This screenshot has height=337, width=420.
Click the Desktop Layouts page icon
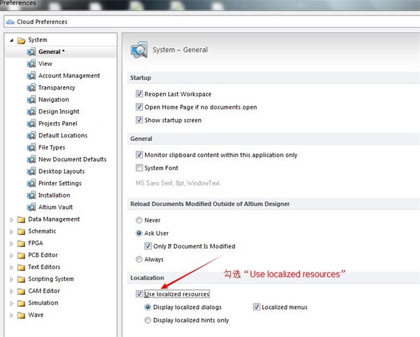[x=31, y=171]
